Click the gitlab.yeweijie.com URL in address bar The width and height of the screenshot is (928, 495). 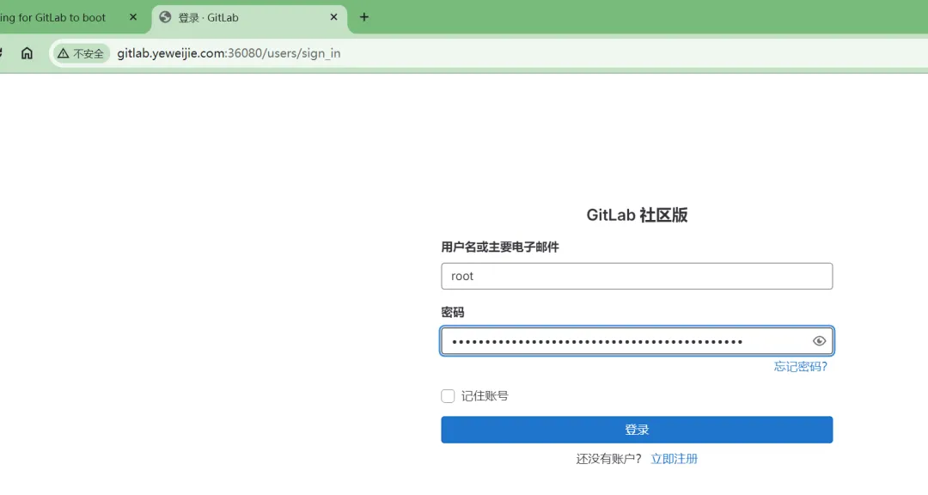pos(229,53)
